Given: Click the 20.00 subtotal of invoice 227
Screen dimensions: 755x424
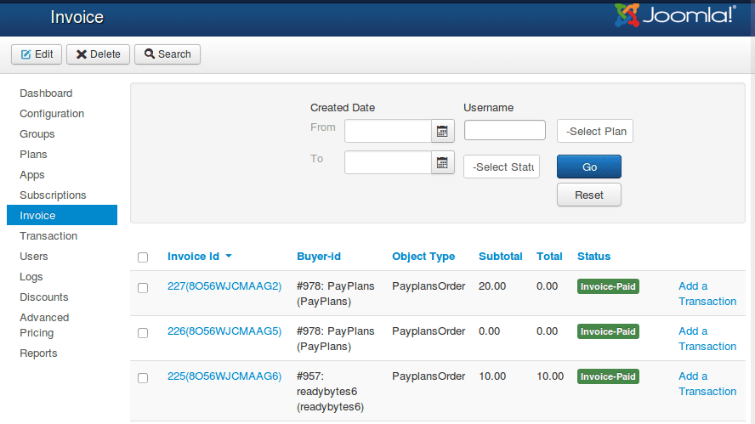Looking at the screenshot, I should click(x=492, y=285).
